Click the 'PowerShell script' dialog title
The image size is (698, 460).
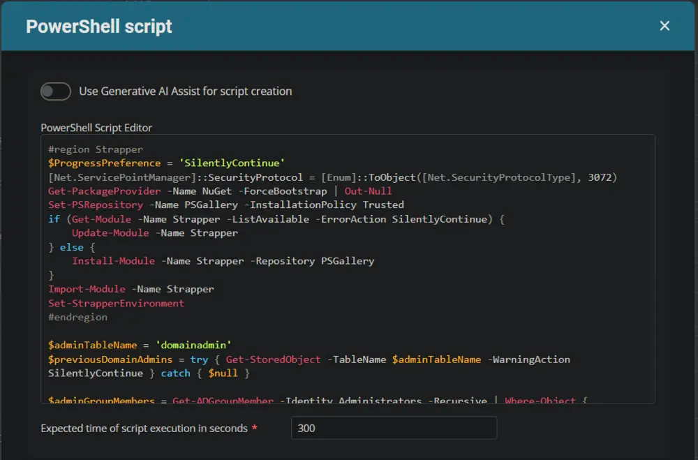(x=99, y=27)
